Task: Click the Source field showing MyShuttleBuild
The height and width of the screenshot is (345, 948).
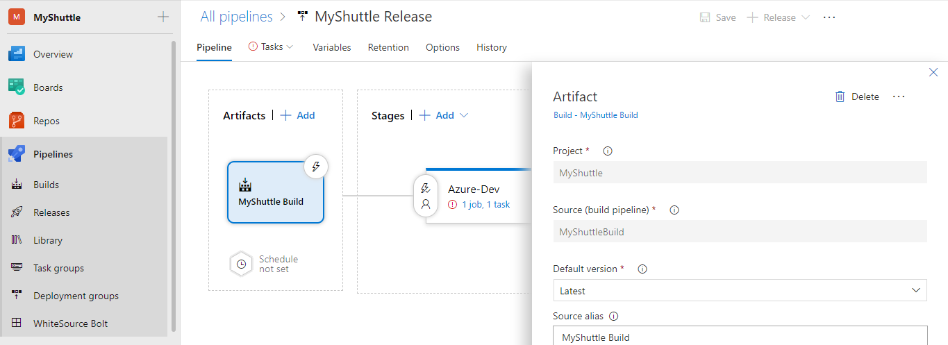Action: click(x=740, y=232)
